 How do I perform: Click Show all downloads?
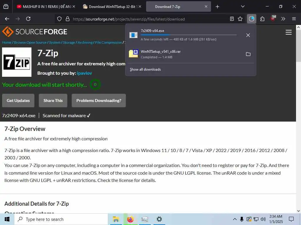pyautogui.click(x=145, y=69)
